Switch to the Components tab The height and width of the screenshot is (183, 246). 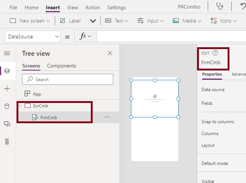pyautogui.click(x=61, y=66)
